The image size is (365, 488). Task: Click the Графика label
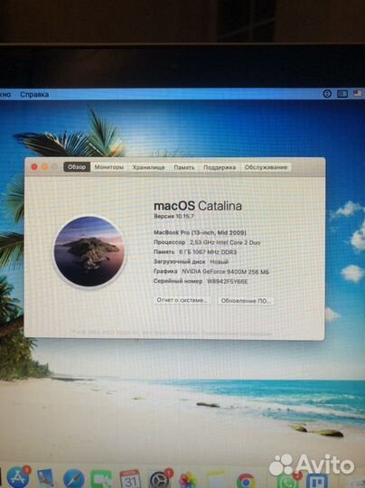165,271
